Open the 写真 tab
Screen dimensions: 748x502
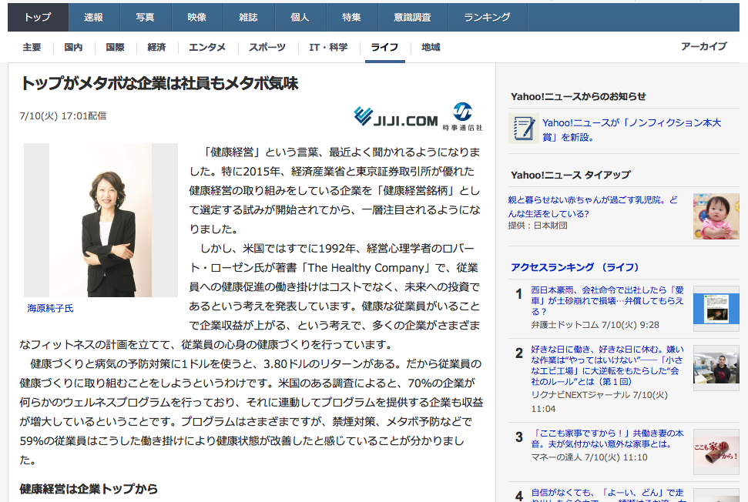tap(146, 17)
